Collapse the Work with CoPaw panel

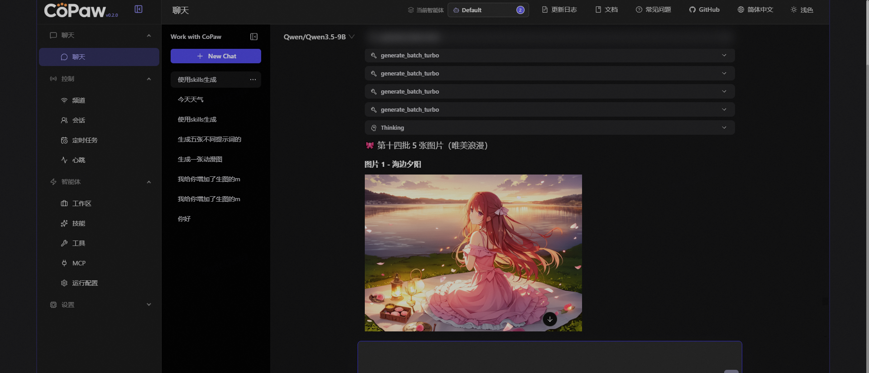click(x=254, y=37)
